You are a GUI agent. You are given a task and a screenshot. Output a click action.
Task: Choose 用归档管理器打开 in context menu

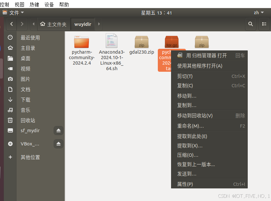[x=209, y=56]
